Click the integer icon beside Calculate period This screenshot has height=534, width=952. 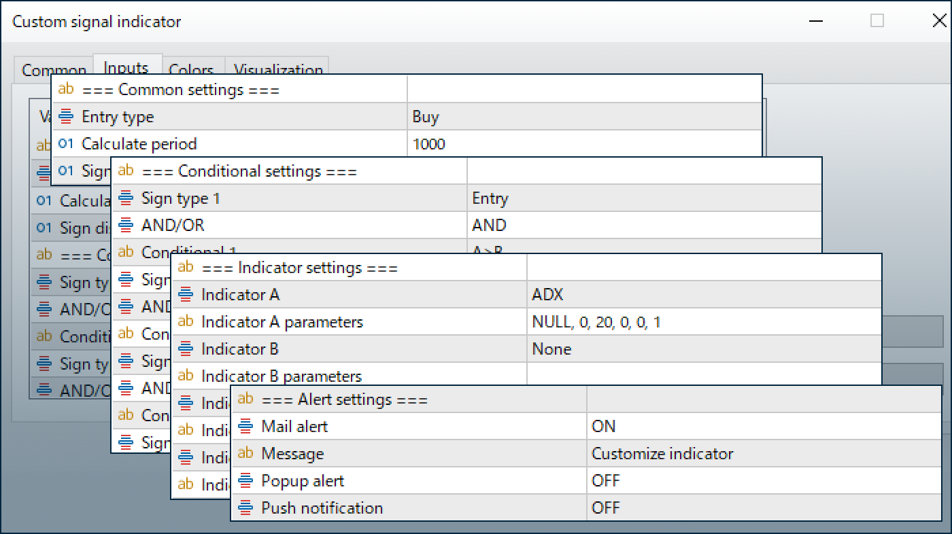coord(66,143)
